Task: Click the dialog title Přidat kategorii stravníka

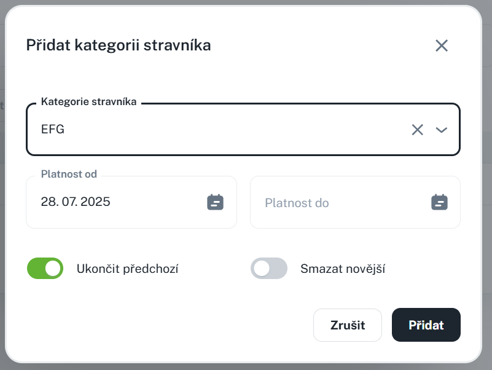Action: click(x=119, y=45)
